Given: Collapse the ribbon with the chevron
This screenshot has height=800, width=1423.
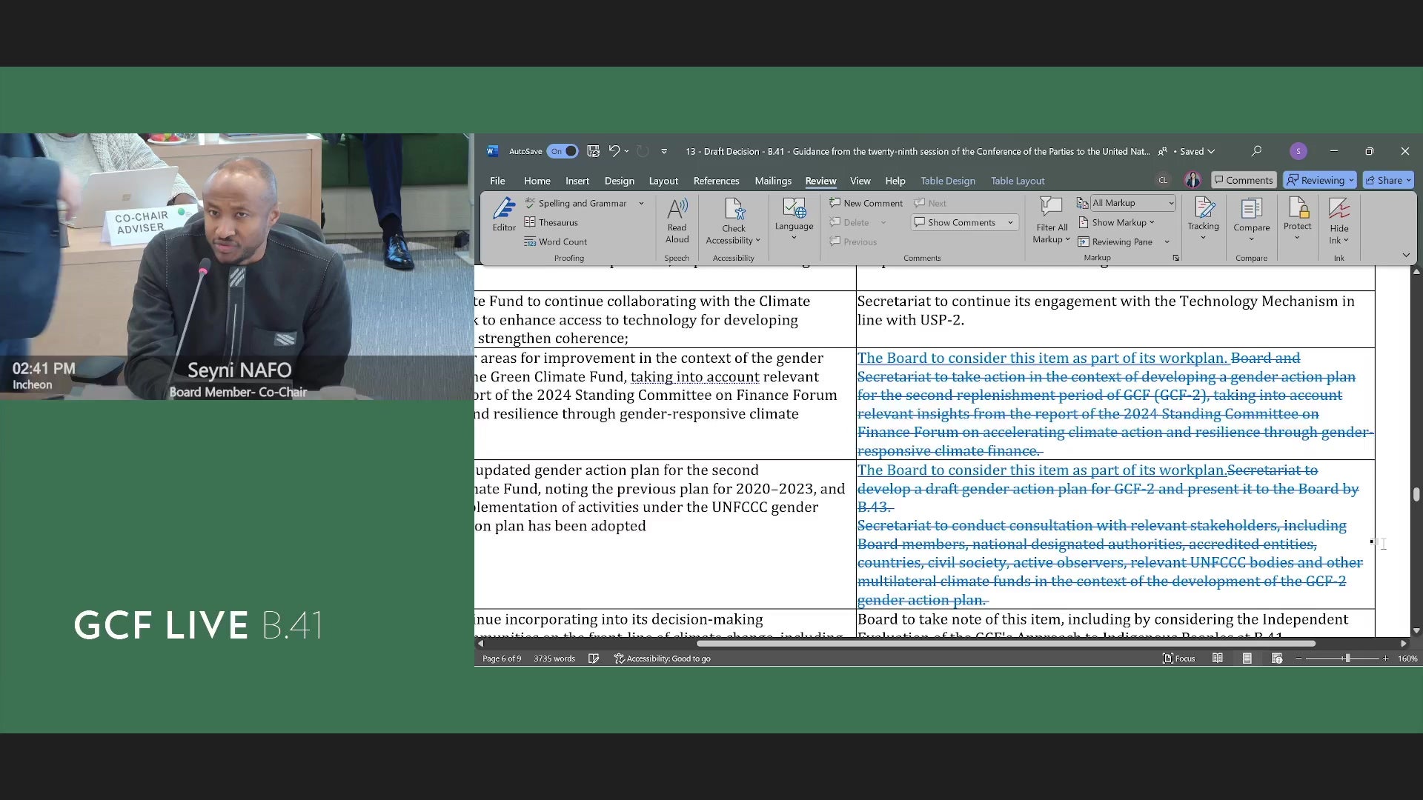Looking at the screenshot, I should click(x=1406, y=255).
